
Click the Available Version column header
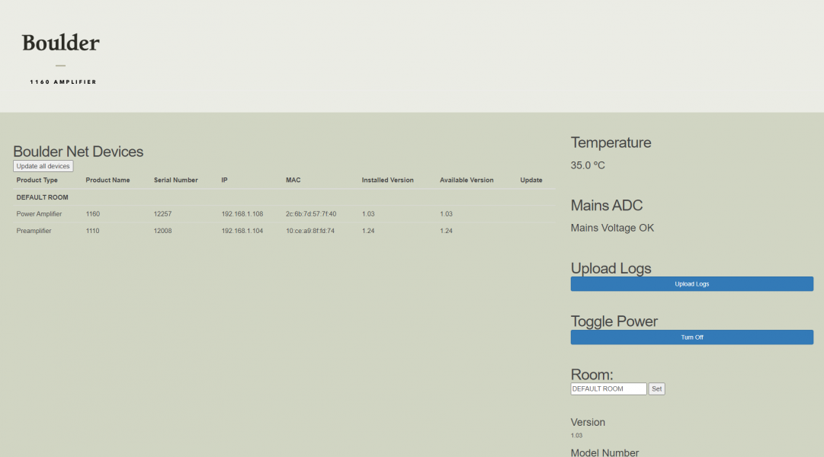click(x=467, y=181)
